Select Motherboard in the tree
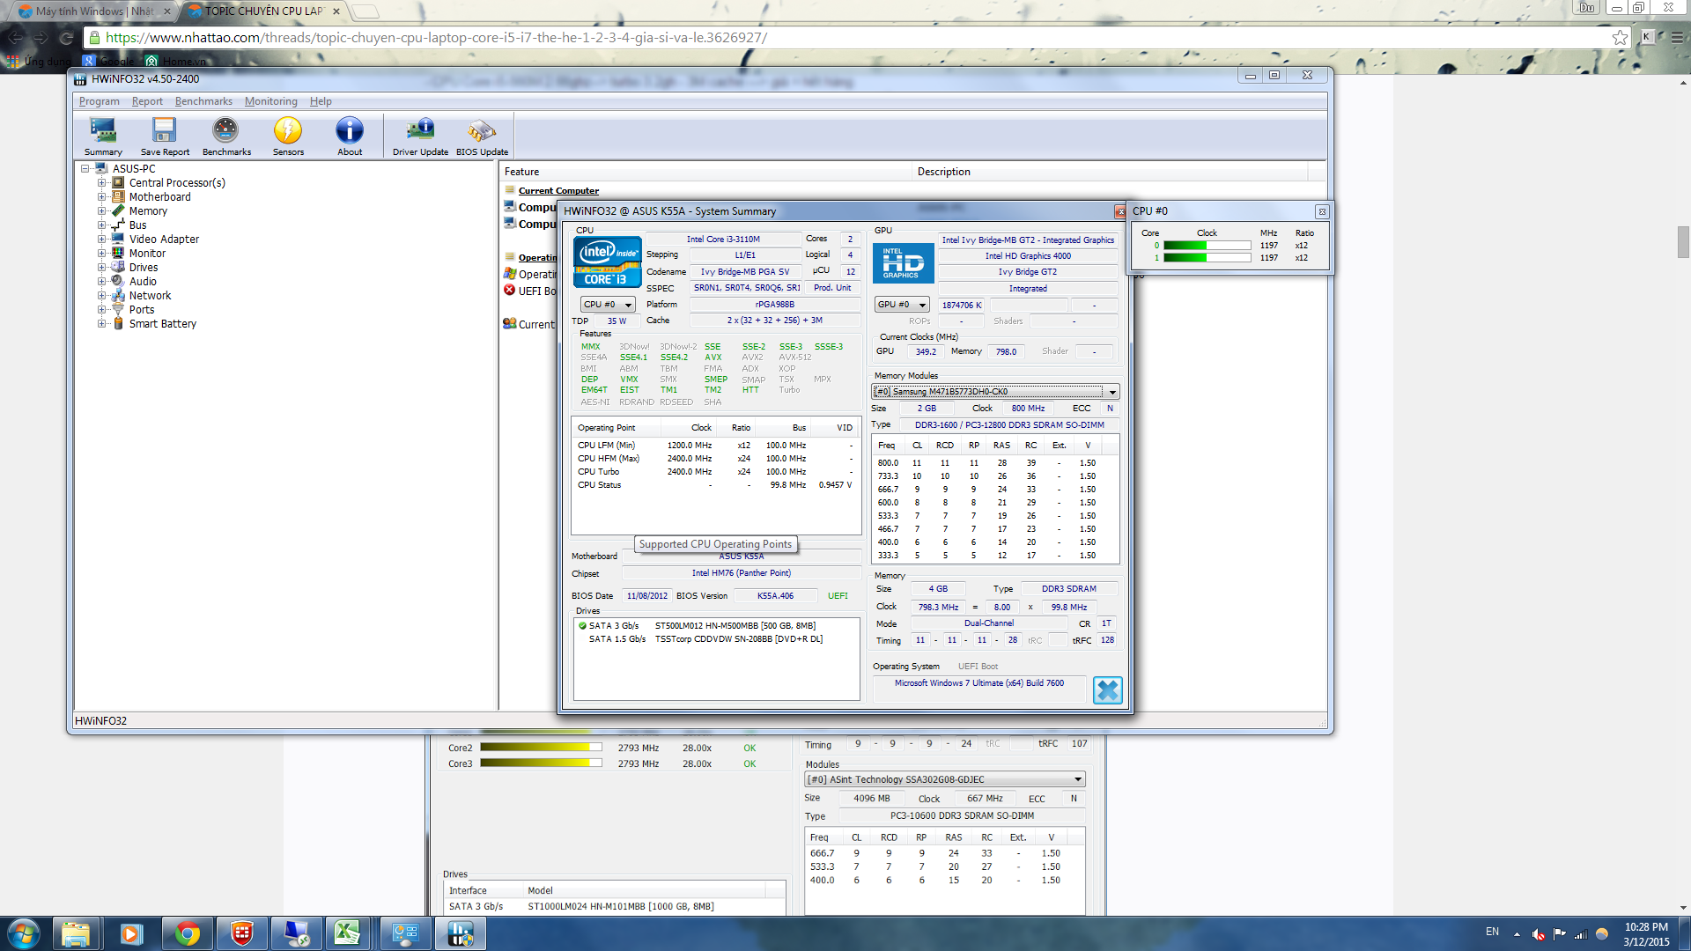 [159, 197]
